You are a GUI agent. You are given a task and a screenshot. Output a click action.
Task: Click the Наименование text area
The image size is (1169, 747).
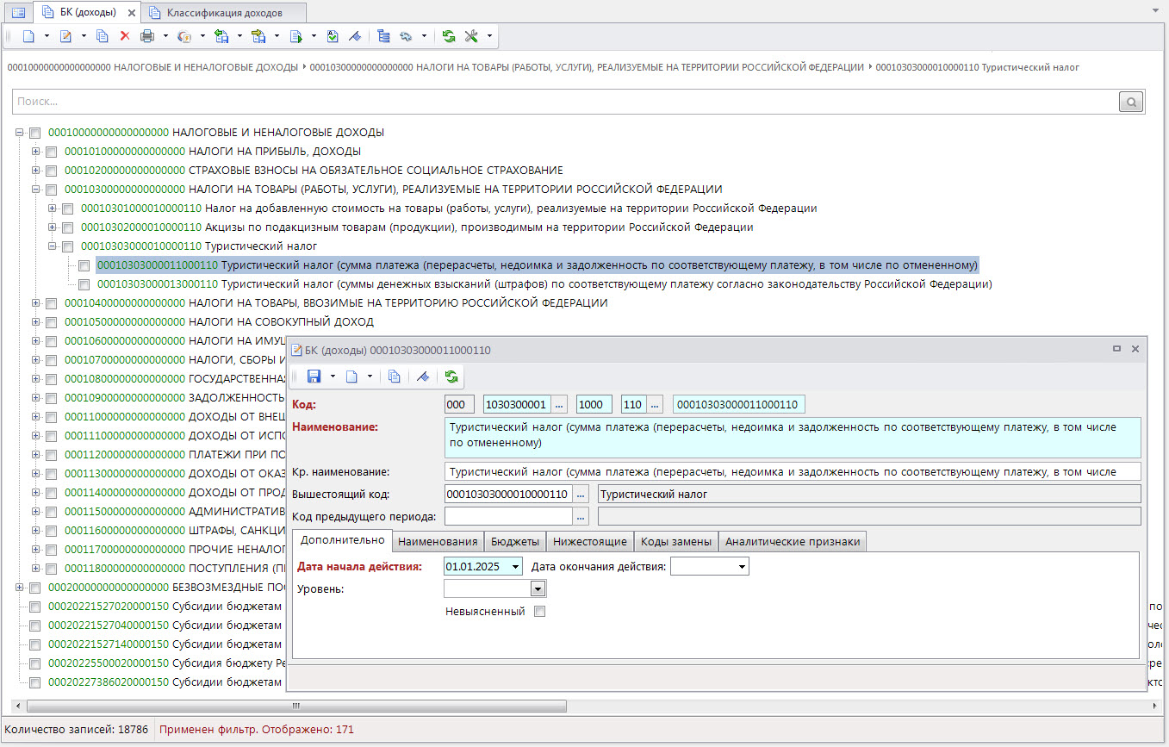(793, 438)
